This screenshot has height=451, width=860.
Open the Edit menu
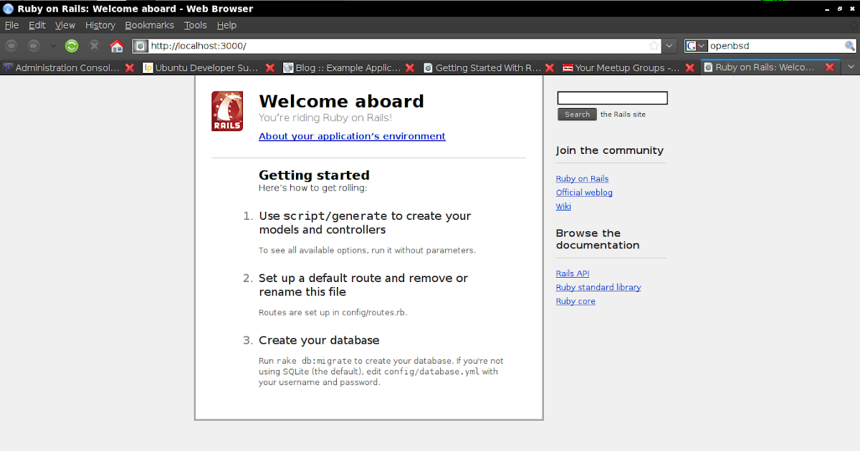click(x=37, y=25)
